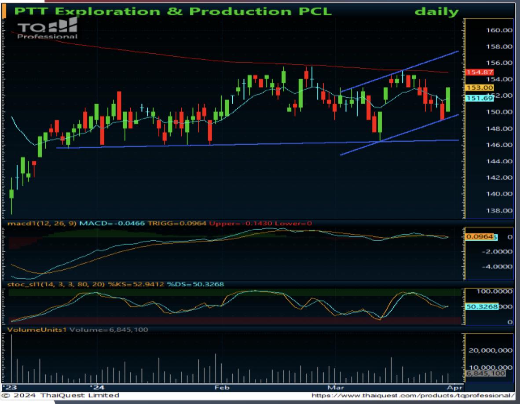Click the Mar date axis label
Image resolution: width=520 pixels, height=404 pixels.
pyautogui.click(x=336, y=387)
